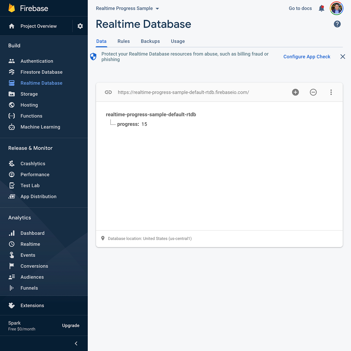Select the progress value of 15

click(x=144, y=124)
